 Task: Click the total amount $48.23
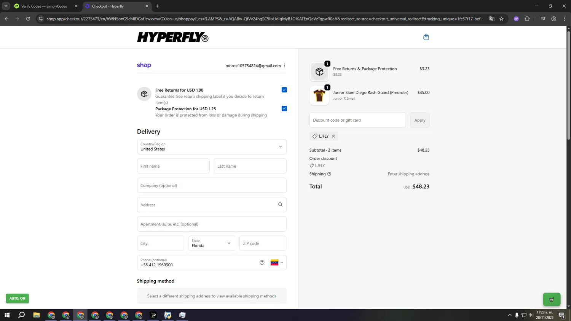(421, 187)
